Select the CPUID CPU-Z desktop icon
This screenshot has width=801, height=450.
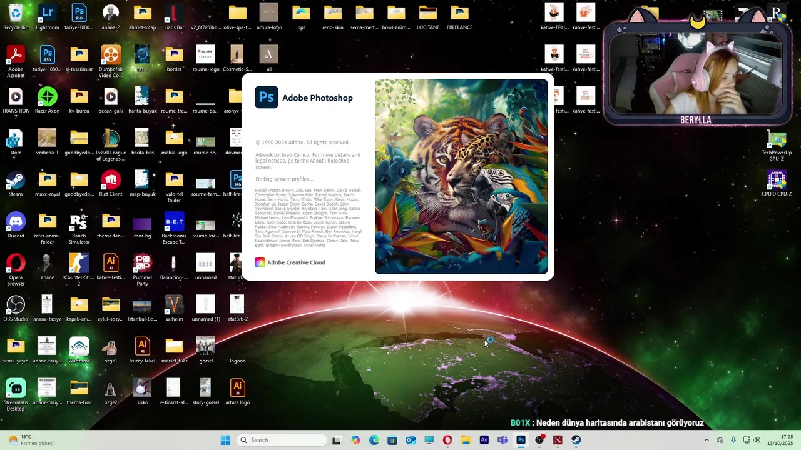point(777,184)
